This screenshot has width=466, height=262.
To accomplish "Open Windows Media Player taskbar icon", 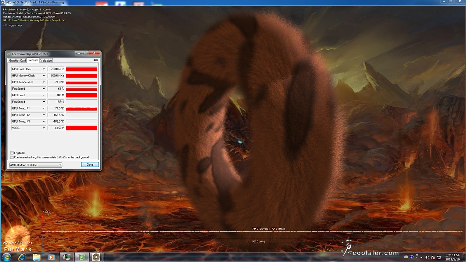I will click(x=51, y=257).
